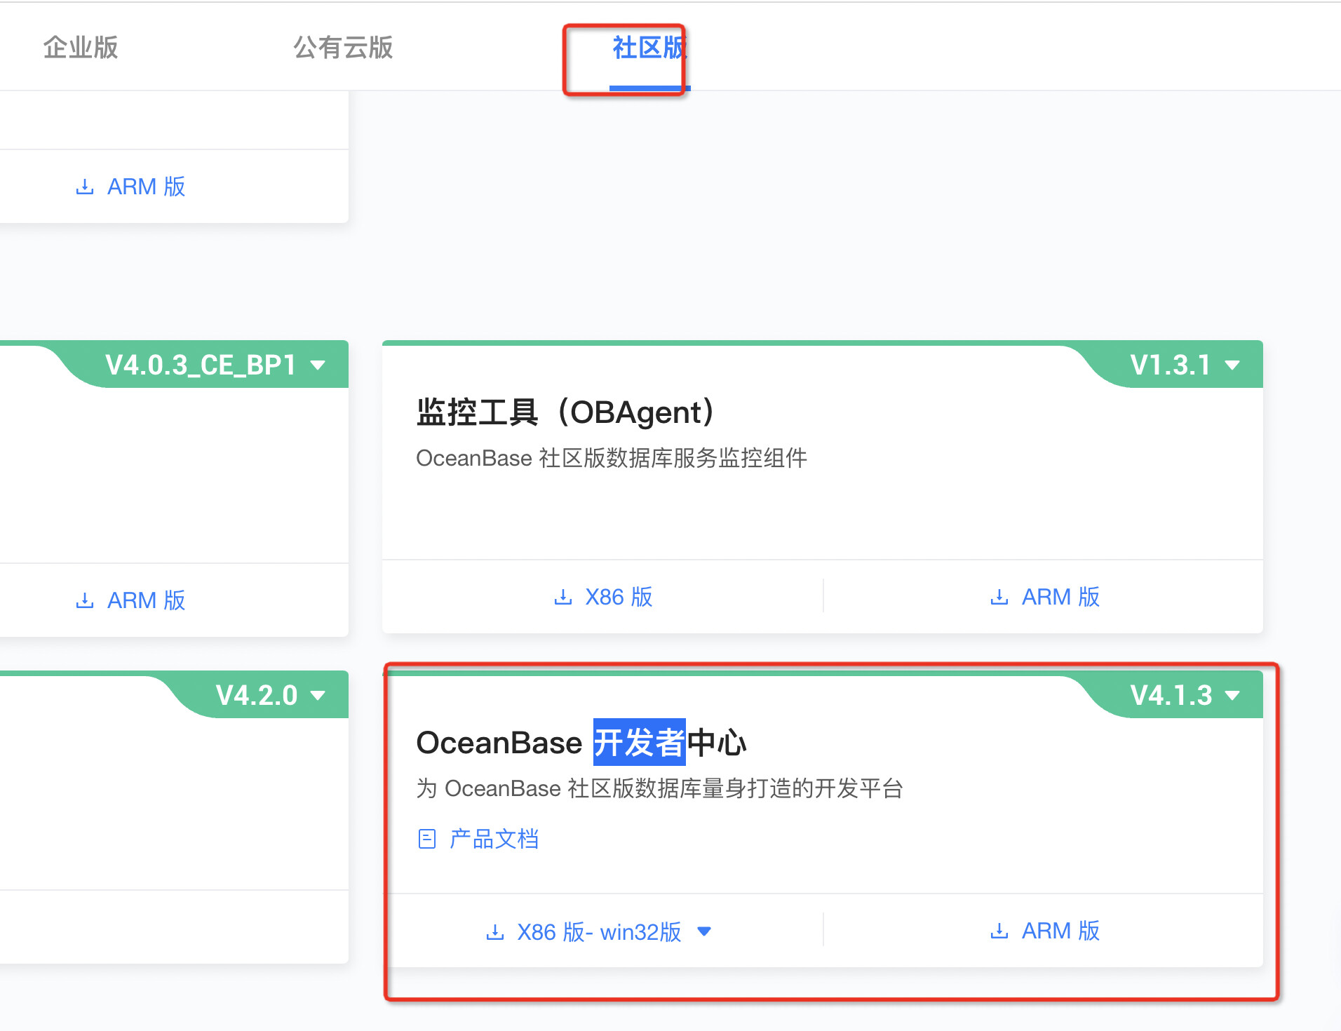Open the 产品文档 link
Viewport: 1341px width, 1031px height.
click(x=494, y=839)
